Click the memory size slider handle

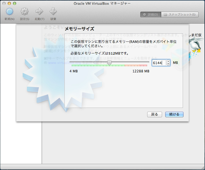(x=110, y=63)
